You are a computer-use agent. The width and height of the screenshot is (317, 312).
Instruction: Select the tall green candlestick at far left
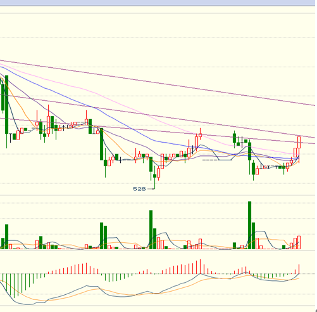pyautogui.click(x=6, y=105)
